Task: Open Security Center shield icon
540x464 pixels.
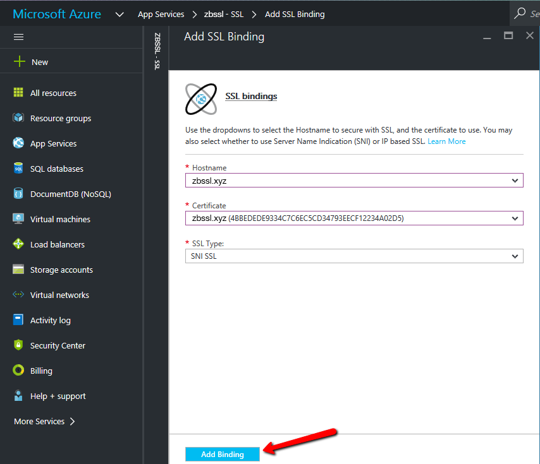Action: coord(18,345)
